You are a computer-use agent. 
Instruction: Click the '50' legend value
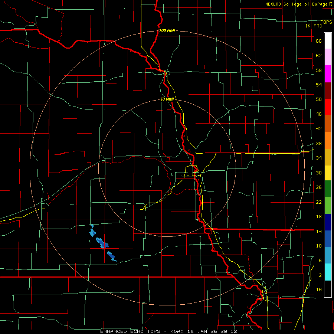319,99
